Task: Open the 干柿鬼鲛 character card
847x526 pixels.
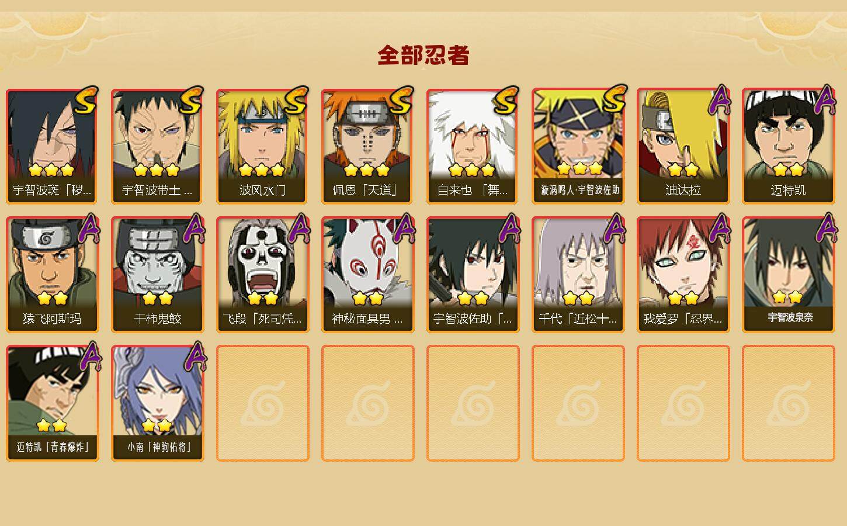Action: coord(157,275)
